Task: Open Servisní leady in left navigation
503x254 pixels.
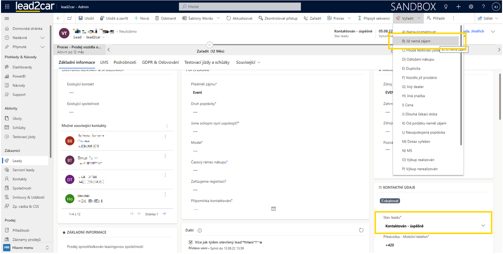Action: click(24, 170)
